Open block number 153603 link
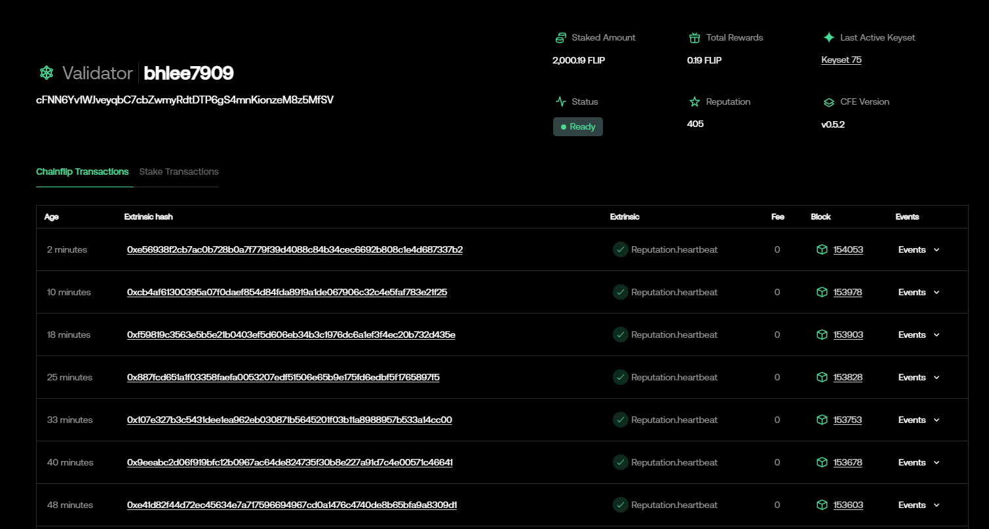 click(x=848, y=505)
